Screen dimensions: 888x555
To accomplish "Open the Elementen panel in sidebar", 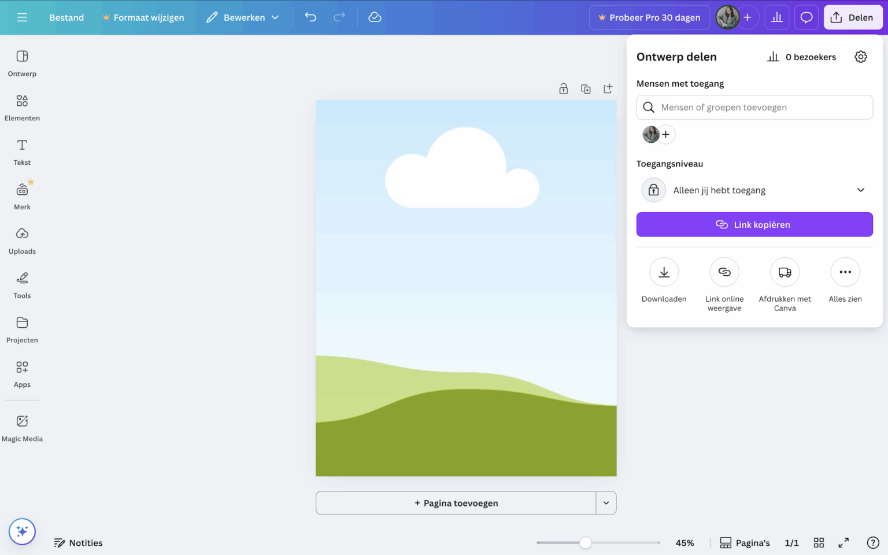I will click(22, 108).
